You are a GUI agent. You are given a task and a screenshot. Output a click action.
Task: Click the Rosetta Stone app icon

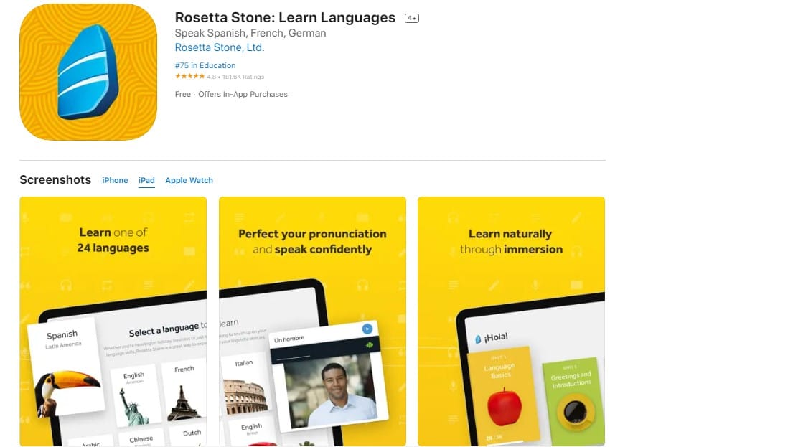(x=88, y=72)
